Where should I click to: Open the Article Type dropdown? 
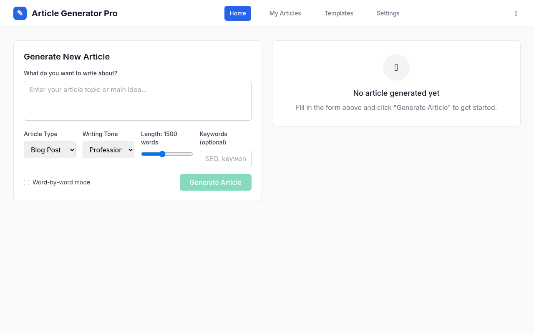[50, 150]
